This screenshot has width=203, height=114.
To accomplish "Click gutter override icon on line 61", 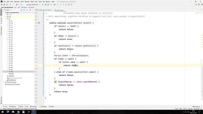I will point(39,23).
